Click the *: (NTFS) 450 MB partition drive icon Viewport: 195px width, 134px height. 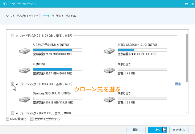click(24, 70)
